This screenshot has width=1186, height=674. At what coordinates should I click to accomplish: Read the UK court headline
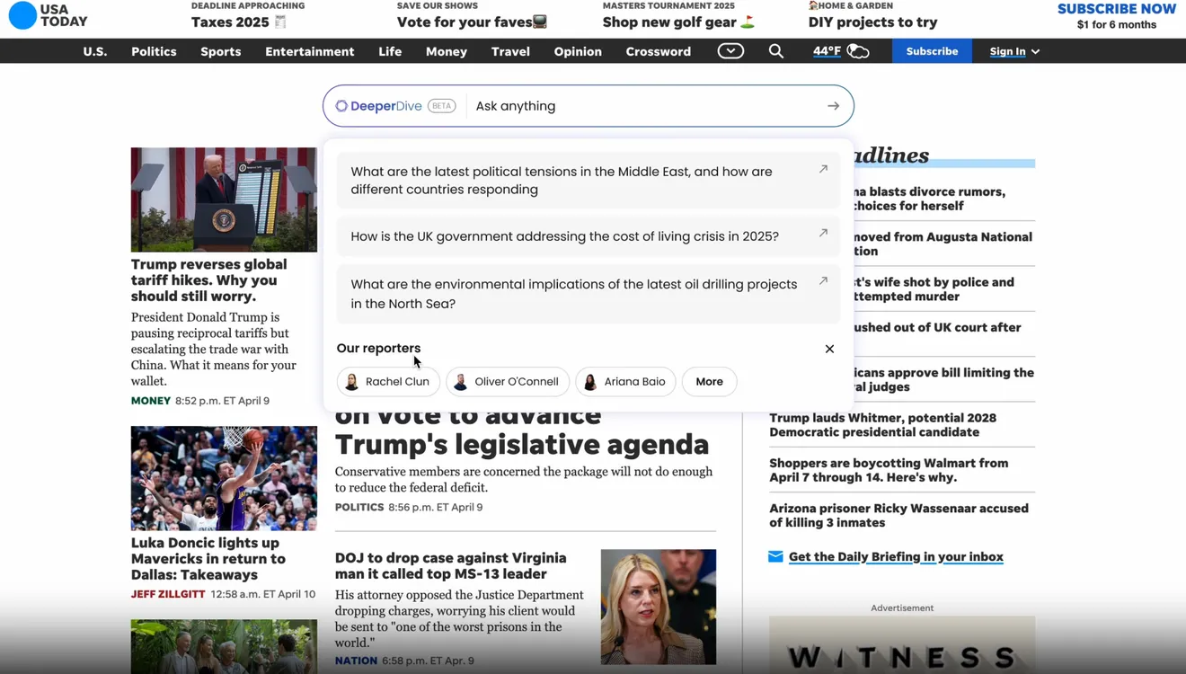pos(937,327)
